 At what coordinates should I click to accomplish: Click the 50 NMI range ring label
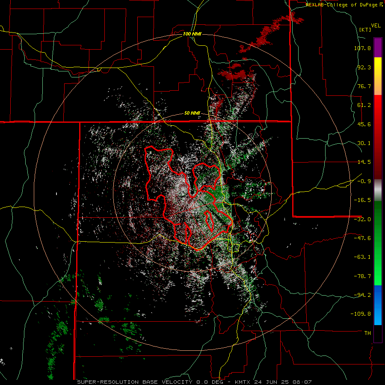pos(192,113)
